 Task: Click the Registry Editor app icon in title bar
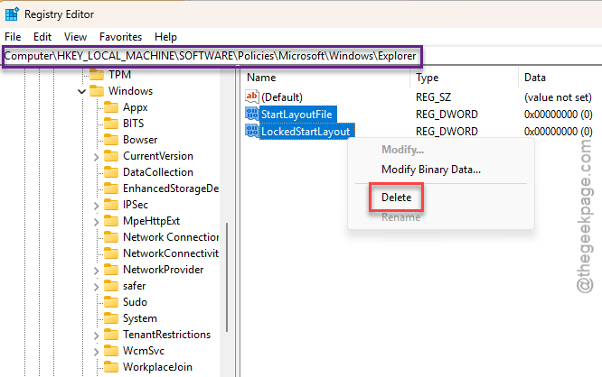click(x=12, y=14)
